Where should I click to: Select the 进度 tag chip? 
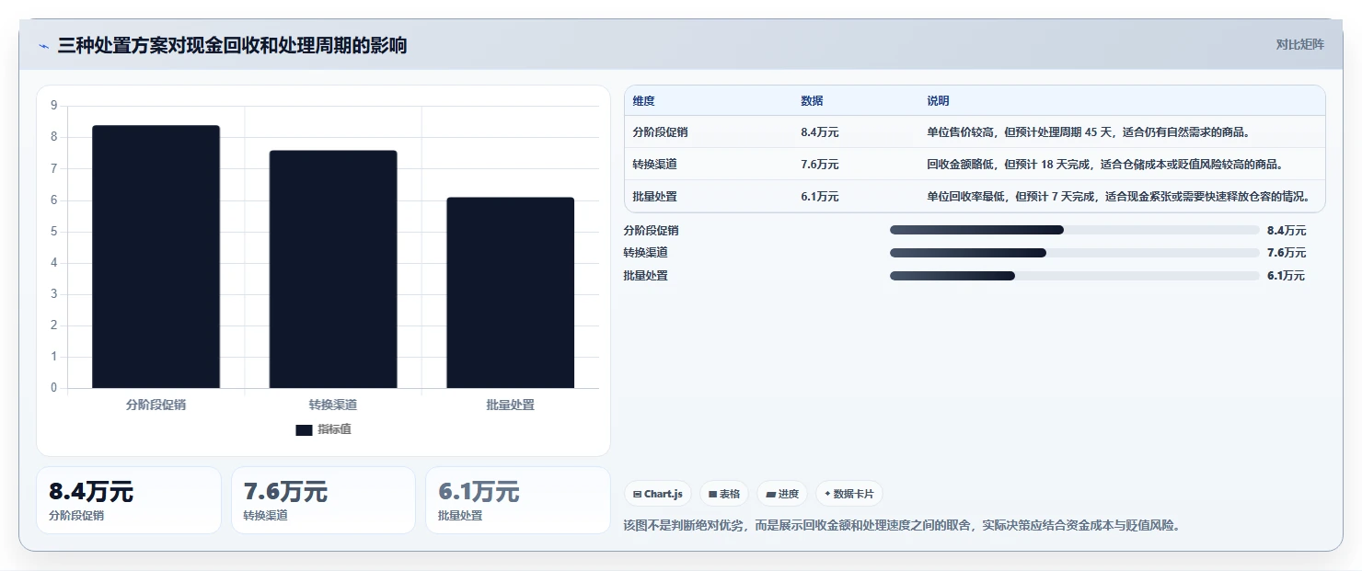(782, 494)
